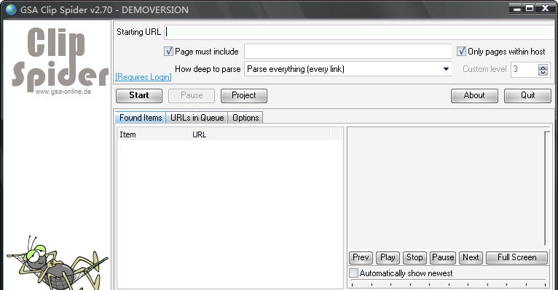
Task: Click the Start button
Action: coord(139,95)
